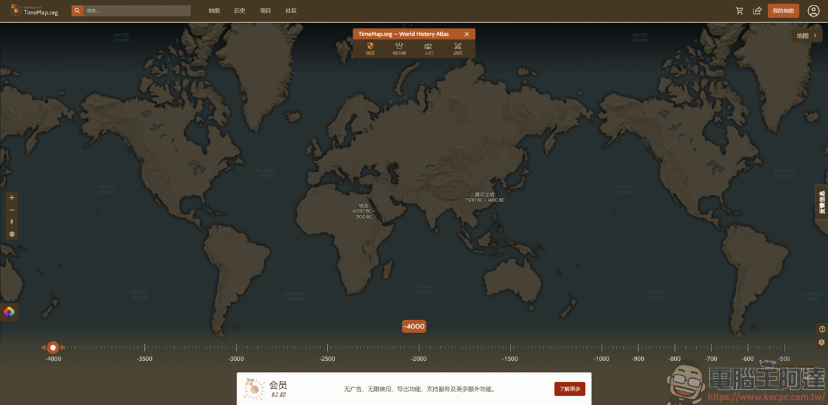828x405 pixels.
Task: Click the 埃及 6000 BC map label
Action: click(364, 211)
